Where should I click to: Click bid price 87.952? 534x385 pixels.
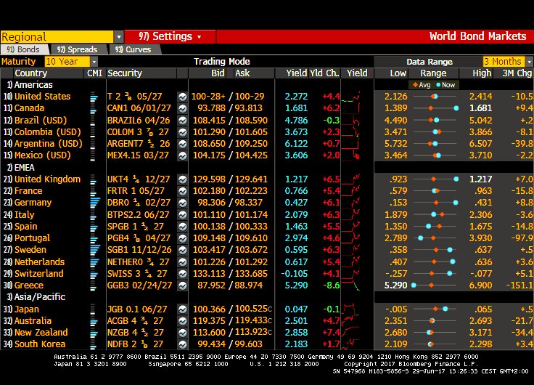pos(211,285)
